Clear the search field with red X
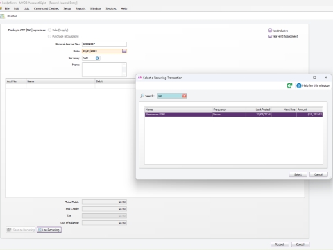Viewport: 333px width, 250px height. (x=184, y=96)
